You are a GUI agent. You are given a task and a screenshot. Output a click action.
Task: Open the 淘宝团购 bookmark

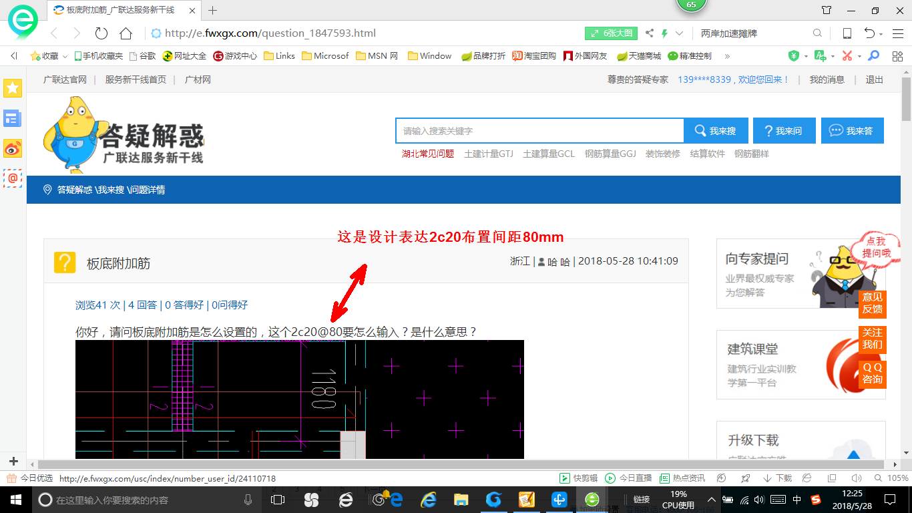pos(534,56)
